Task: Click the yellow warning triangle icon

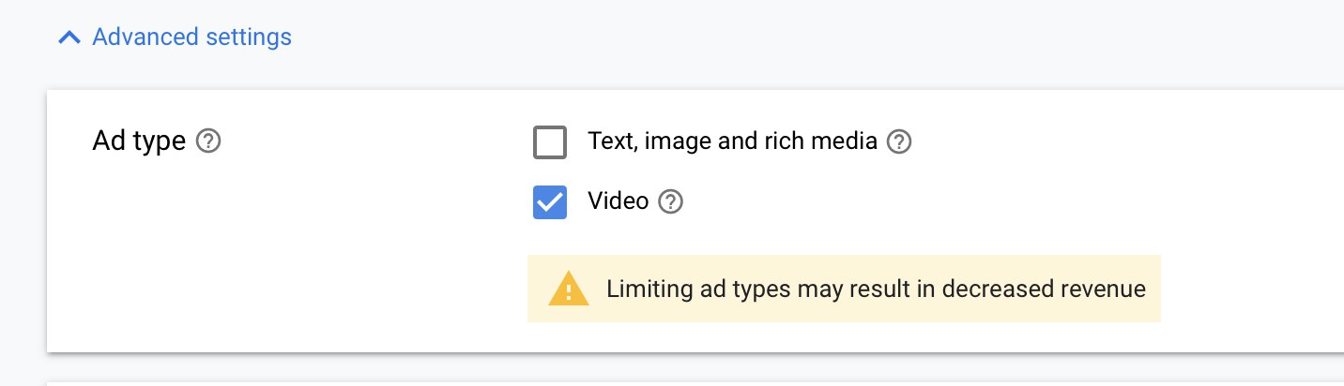Action: (569, 289)
